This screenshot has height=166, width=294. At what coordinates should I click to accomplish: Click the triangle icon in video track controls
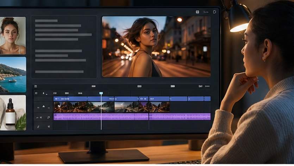click(44, 107)
